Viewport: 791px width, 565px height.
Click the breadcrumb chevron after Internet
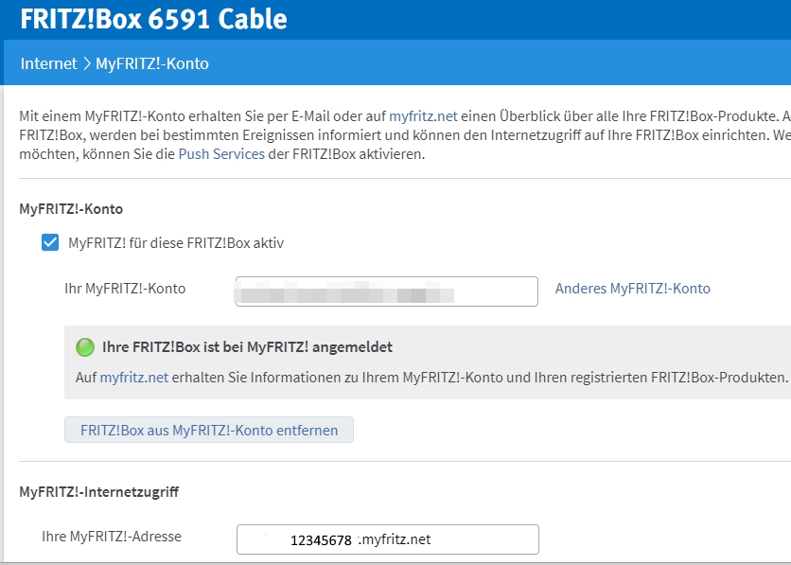coord(86,64)
